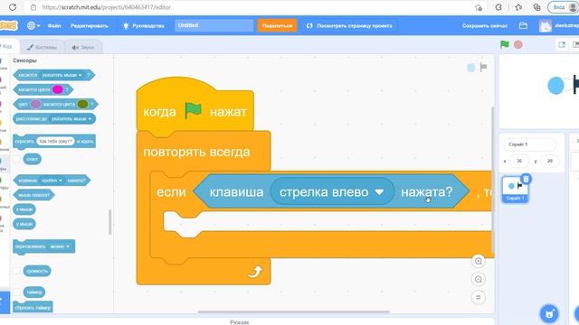
Task: Click the orange Поделиться share button
Action: [x=277, y=26]
